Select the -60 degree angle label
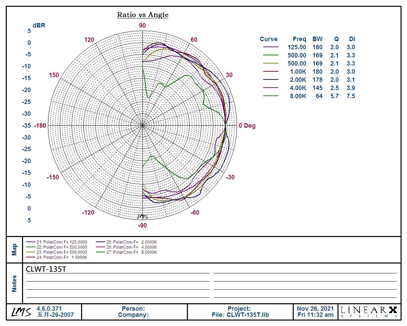 click(x=195, y=213)
